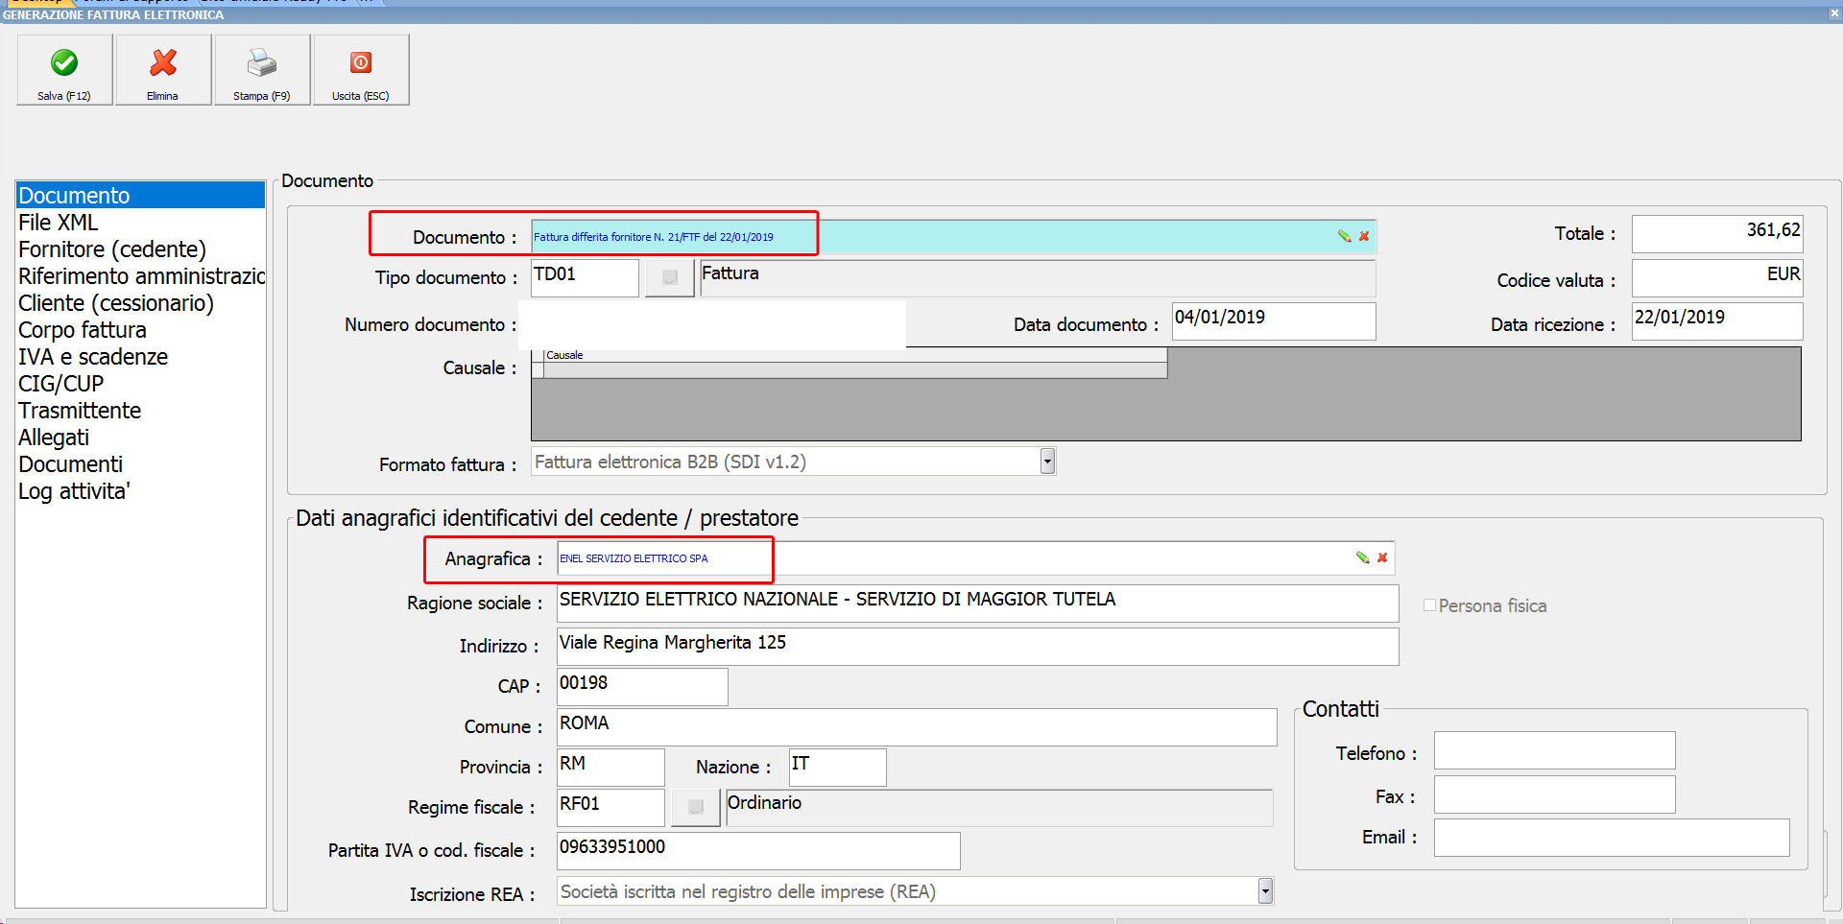Click the Ordinario regime description field
This screenshot has height=924, width=1843.
pos(999,808)
